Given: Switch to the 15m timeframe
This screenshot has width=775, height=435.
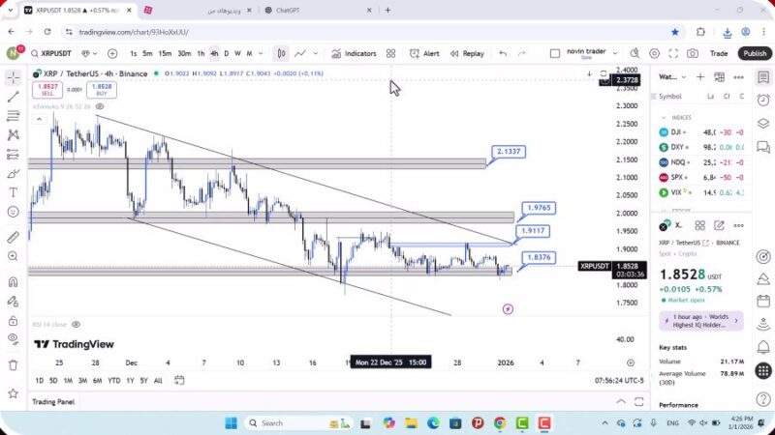Looking at the screenshot, I should 165,54.
